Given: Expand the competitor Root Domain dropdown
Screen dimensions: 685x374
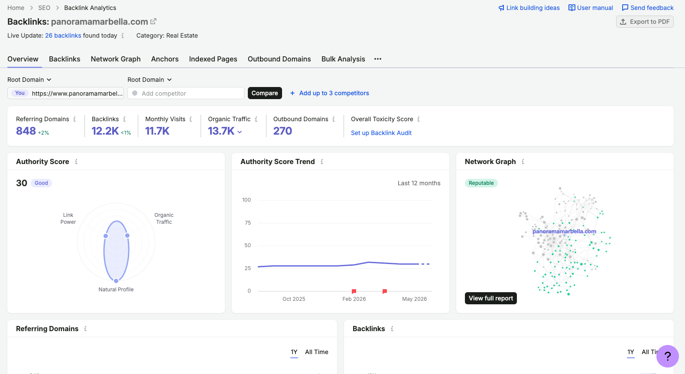Looking at the screenshot, I should pos(149,80).
